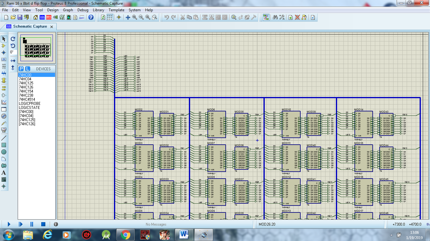The width and height of the screenshot is (430, 241).
Task: Zoom to a selected area
Action: coord(155,17)
